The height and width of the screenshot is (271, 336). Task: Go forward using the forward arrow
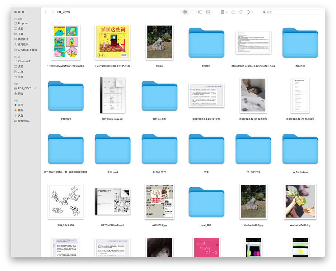pos(53,12)
